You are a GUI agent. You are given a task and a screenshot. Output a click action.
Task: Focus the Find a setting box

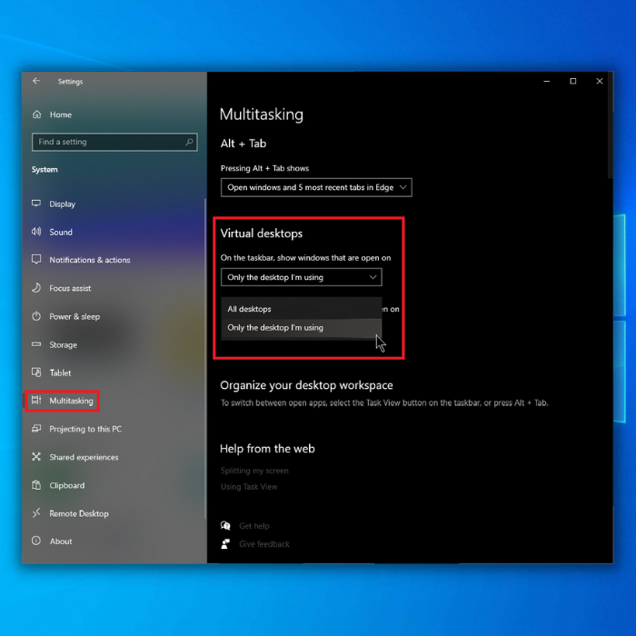click(114, 142)
